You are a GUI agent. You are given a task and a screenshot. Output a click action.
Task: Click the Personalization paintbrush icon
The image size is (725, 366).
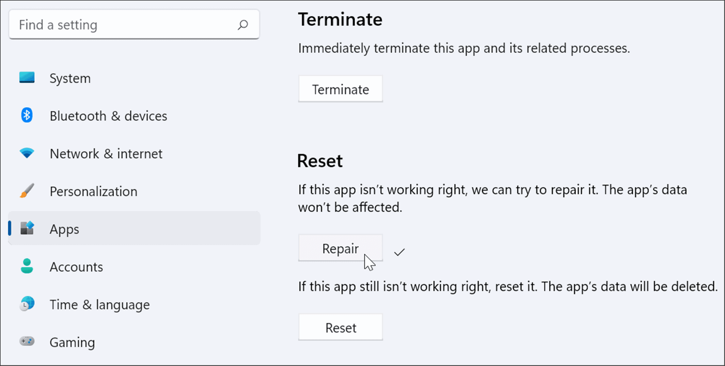point(26,191)
